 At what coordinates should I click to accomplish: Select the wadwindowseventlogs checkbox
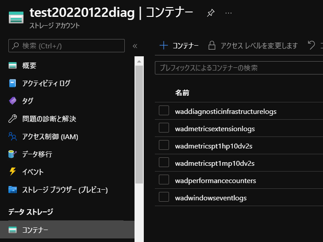coord(164,197)
